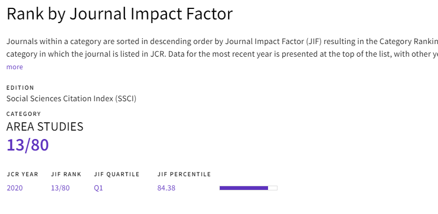Click the Q1 quartile value
This screenshot has width=438, height=214.
[x=99, y=188]
